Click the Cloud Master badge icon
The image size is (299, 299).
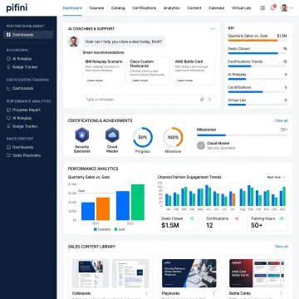[x=112, y=135]
